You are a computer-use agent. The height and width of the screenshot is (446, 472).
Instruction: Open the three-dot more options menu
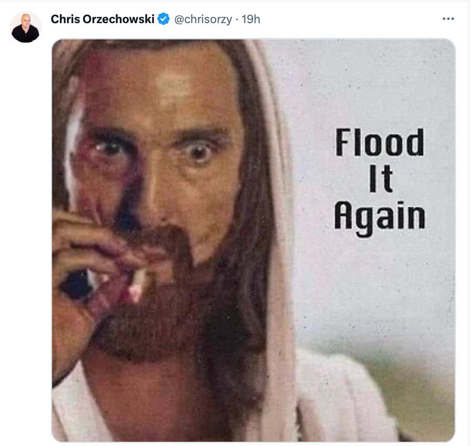[x=448, y=19]
